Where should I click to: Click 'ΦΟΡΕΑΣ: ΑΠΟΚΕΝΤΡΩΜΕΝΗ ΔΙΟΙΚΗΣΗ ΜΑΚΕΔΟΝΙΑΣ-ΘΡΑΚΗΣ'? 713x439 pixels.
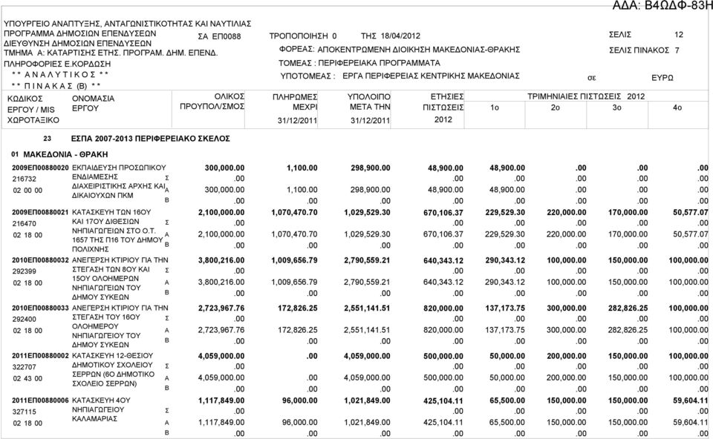(400, 50)
